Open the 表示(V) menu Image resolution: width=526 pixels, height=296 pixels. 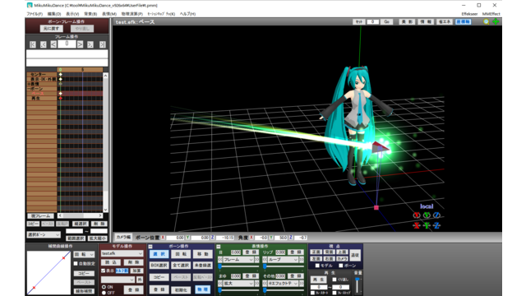click(72, 14)
